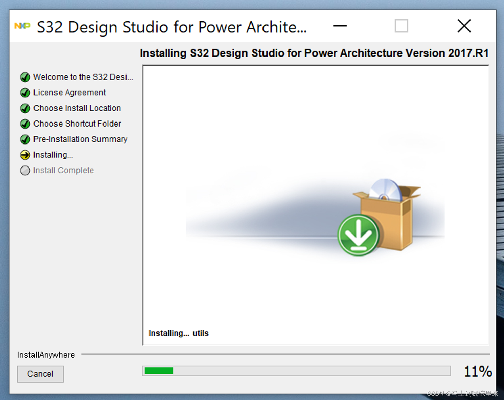Click the green check beside Welcome step
504x400 pixels.
25,77
